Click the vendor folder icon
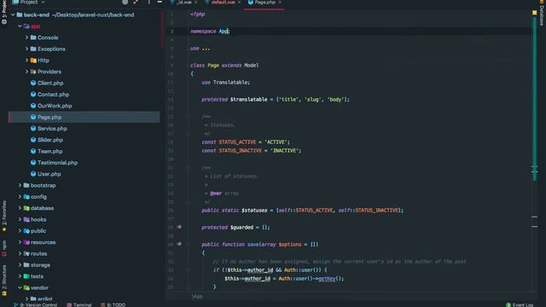The width and height of the screenshot is (546, 307). [x=26, y=288]
